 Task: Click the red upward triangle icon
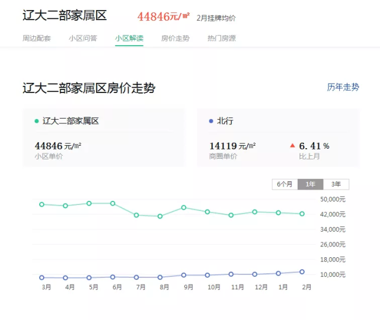(x=292, y=146)
